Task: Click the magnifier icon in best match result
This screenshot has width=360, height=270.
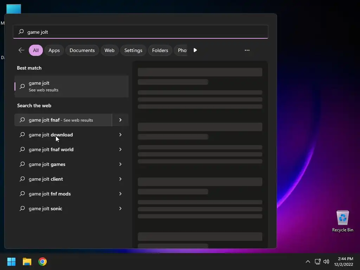Action: pyautogui.click(x=22, y=86)
